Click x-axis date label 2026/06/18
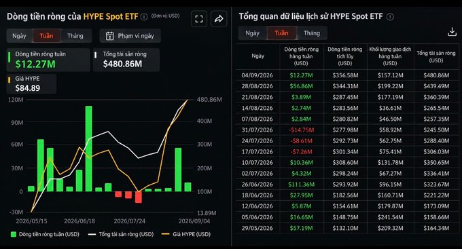This screenshot has width=462, height=249. (x=79, y=221)
